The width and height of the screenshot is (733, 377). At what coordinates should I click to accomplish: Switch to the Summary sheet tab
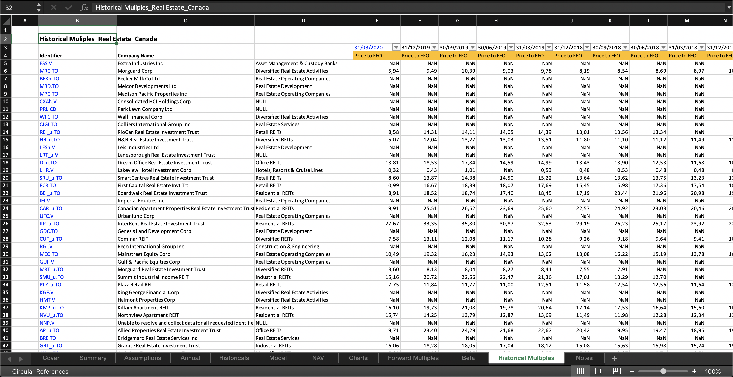click(x=93, y=358)
